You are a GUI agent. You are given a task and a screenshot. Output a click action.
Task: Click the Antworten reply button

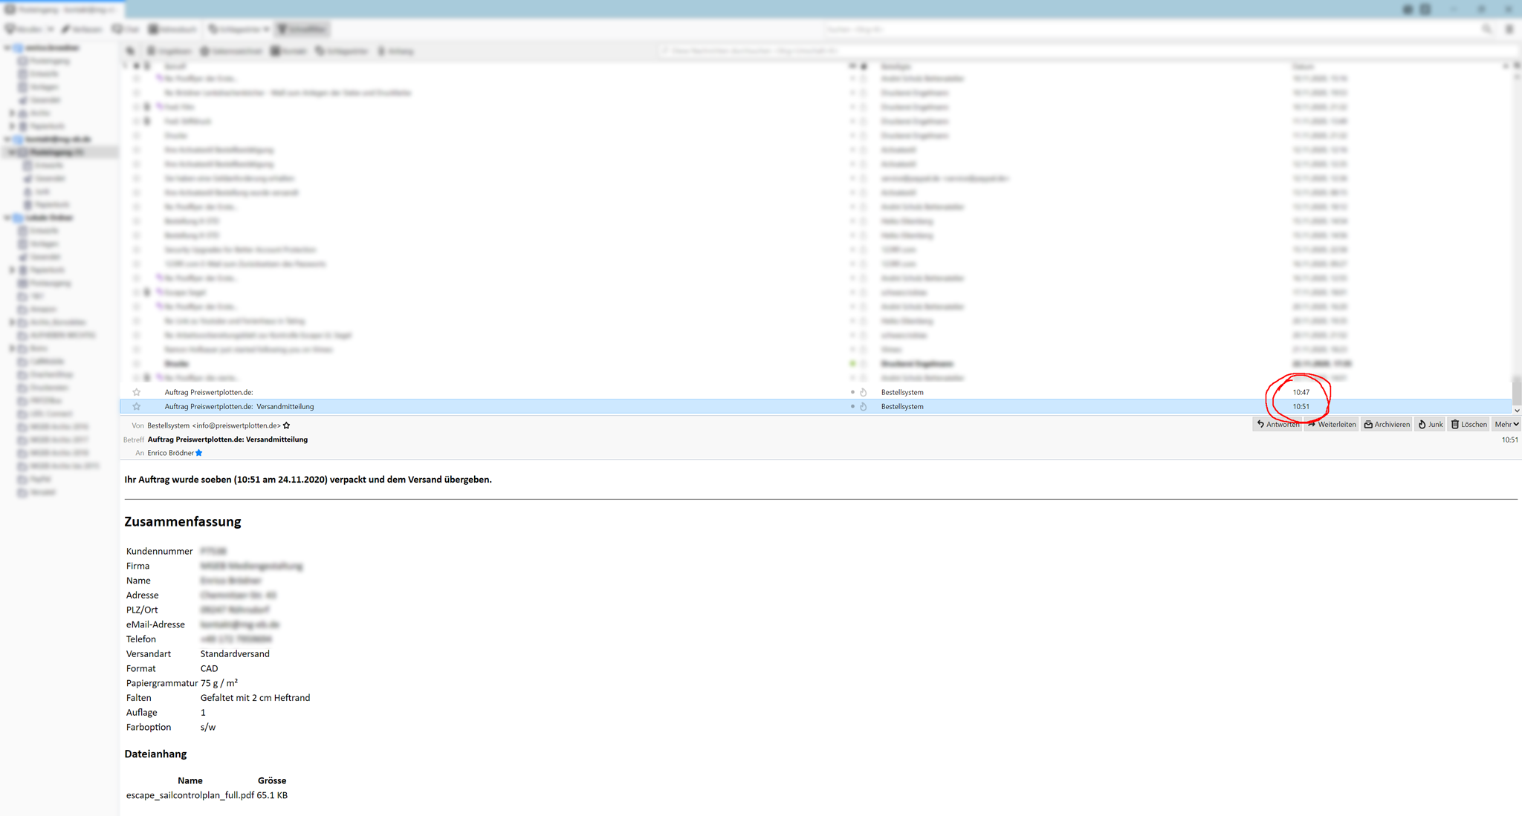click(x=1277, y=425)
